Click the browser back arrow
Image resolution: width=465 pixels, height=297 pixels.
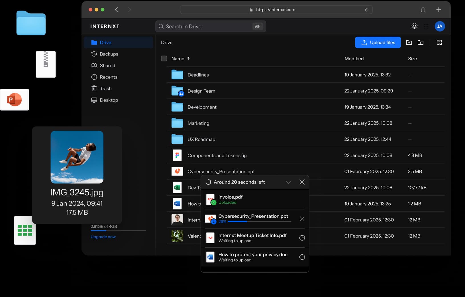tap(116, 9)
